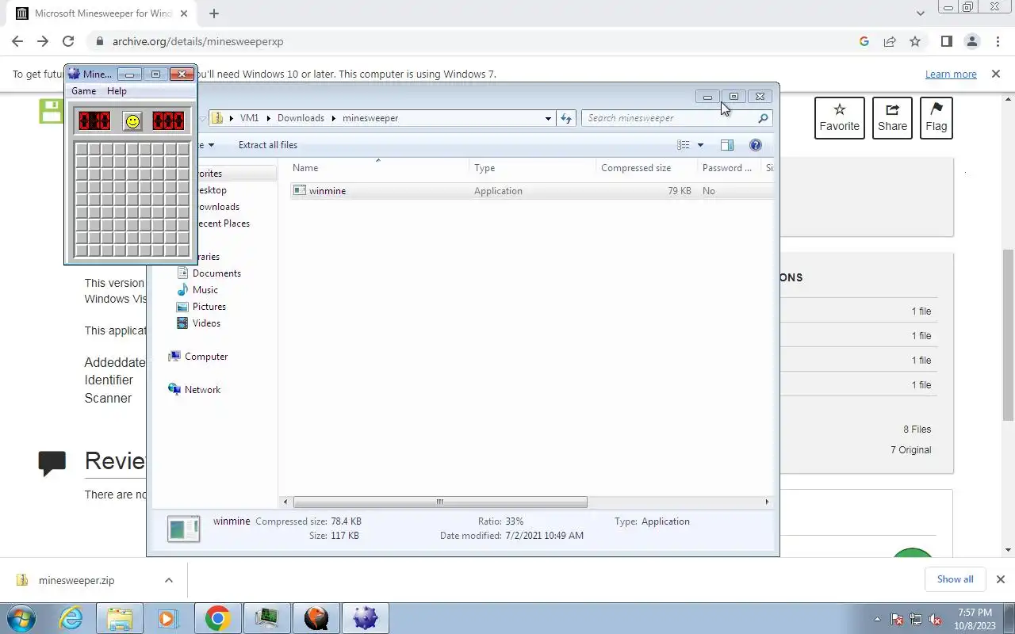Click the scroll right arrow in Explorer

pos(767,502)
